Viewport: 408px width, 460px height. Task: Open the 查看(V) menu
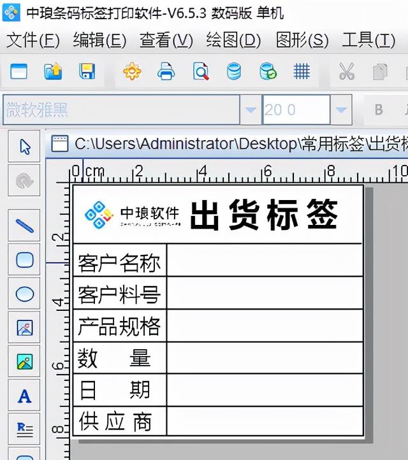tap(166, 40)
